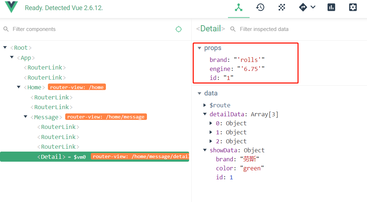Click the props engine value '6.75'

251,69
